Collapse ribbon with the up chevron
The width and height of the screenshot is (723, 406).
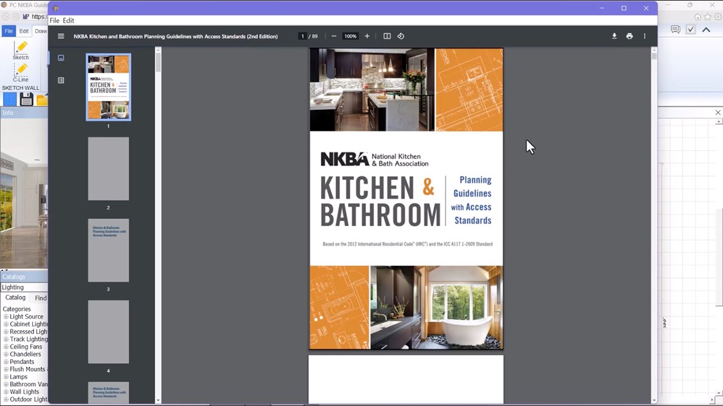[706, 30]
